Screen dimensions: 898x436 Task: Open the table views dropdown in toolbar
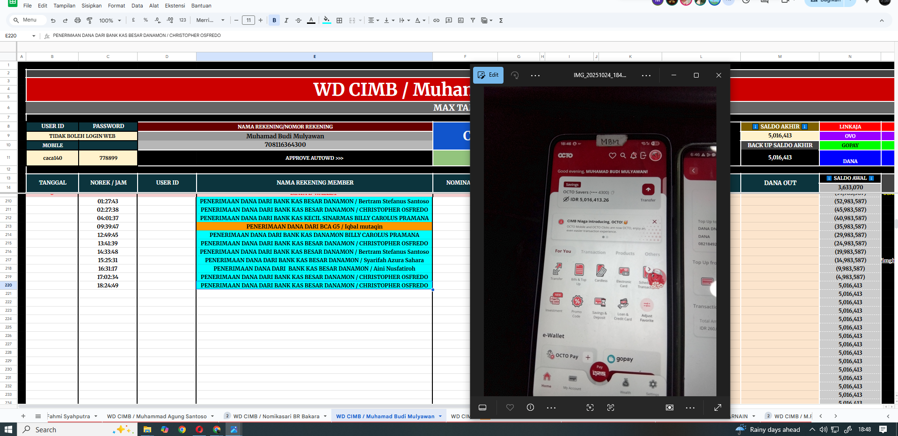(487, 20)
